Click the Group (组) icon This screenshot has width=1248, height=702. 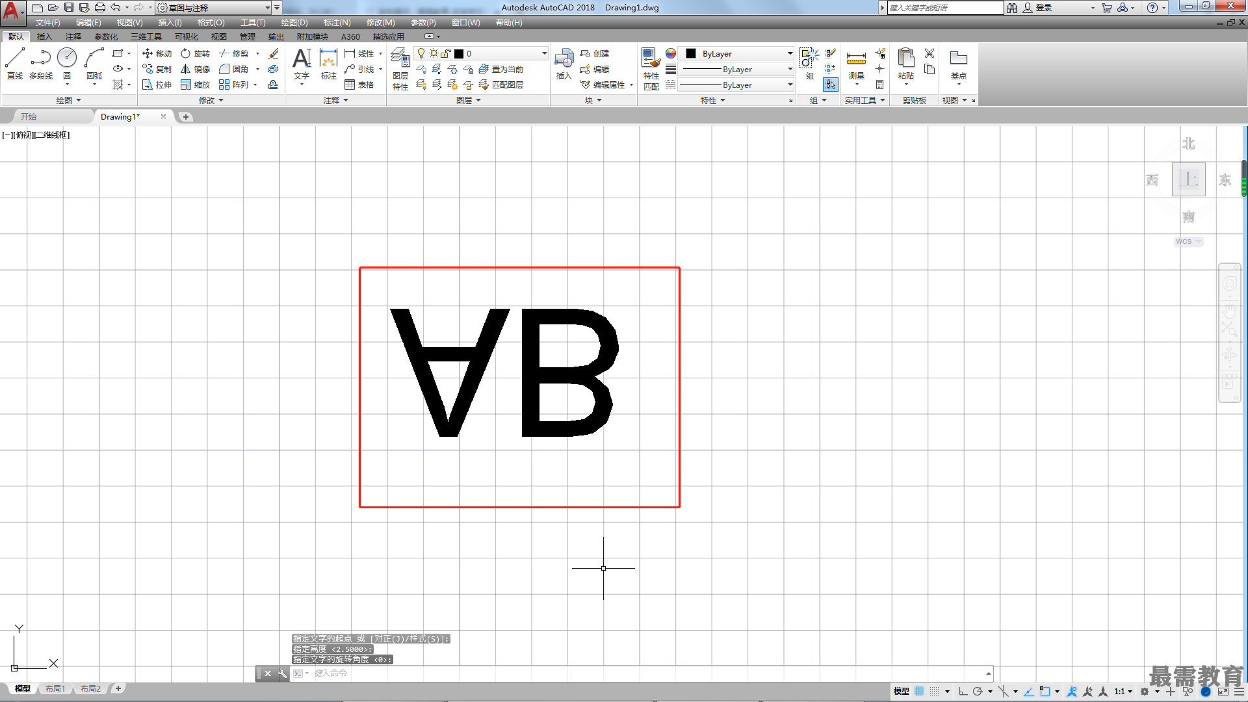coord(809,63)
